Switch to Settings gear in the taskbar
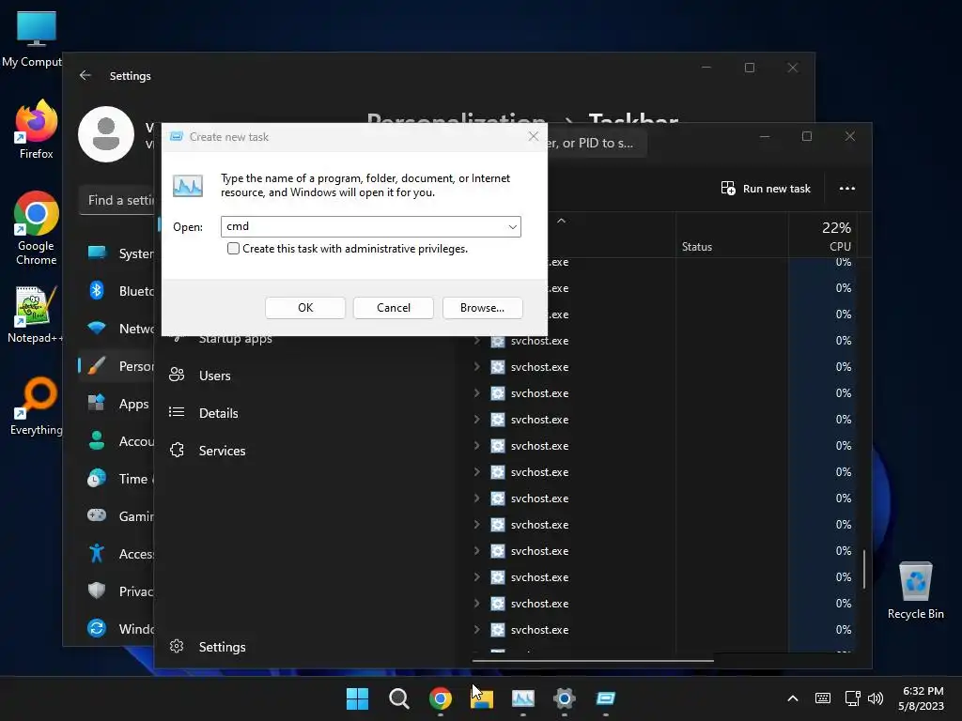 point(565,698)
